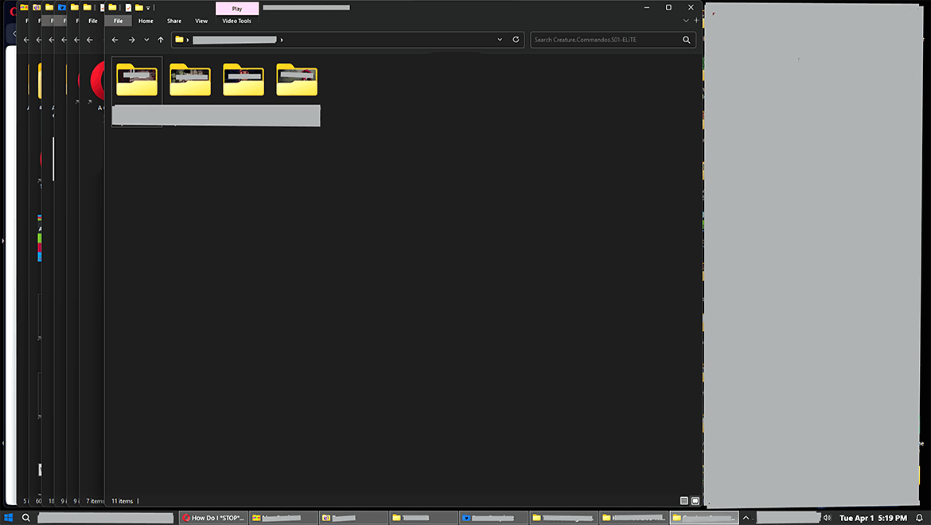
Task: Switch to large icons view layout
Action: click(x=695, y=501)
